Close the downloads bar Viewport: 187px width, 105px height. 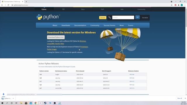[x=185, y=98]
